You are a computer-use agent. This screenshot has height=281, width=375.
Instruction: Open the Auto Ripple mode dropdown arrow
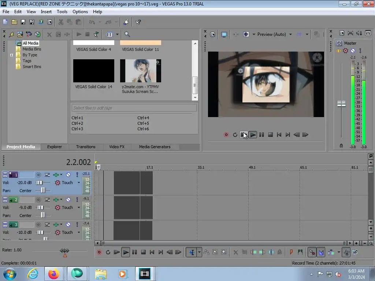[x=339, y=252]
